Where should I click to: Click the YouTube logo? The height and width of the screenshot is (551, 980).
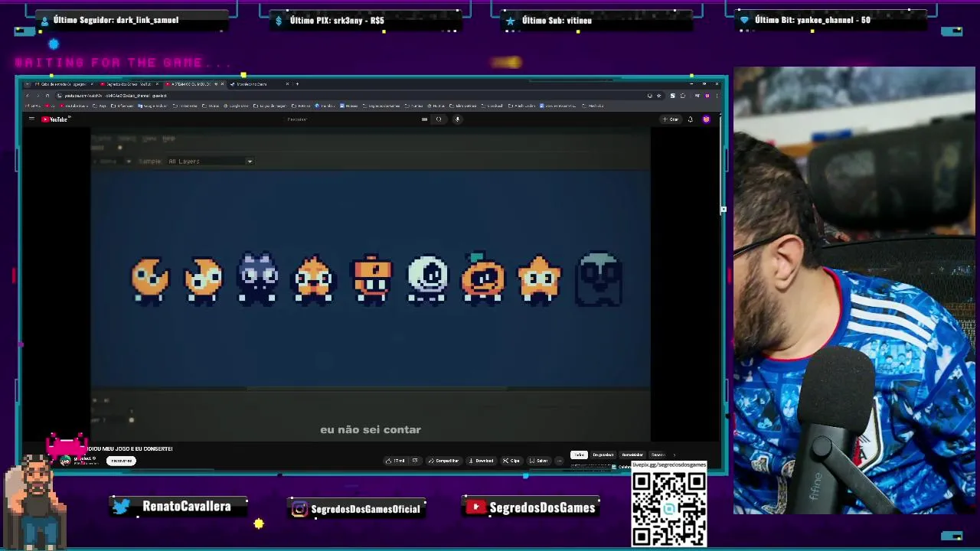point(55,119)
